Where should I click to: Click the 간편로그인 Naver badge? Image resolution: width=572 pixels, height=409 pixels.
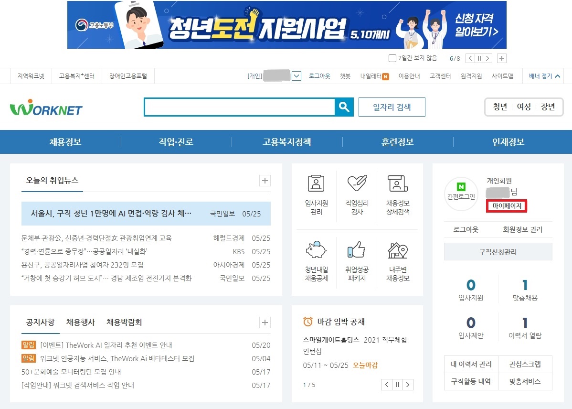(461, 194)
